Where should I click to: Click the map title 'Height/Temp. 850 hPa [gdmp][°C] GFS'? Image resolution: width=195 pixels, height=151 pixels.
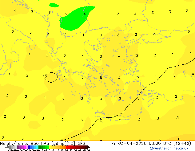pos(42,144)
